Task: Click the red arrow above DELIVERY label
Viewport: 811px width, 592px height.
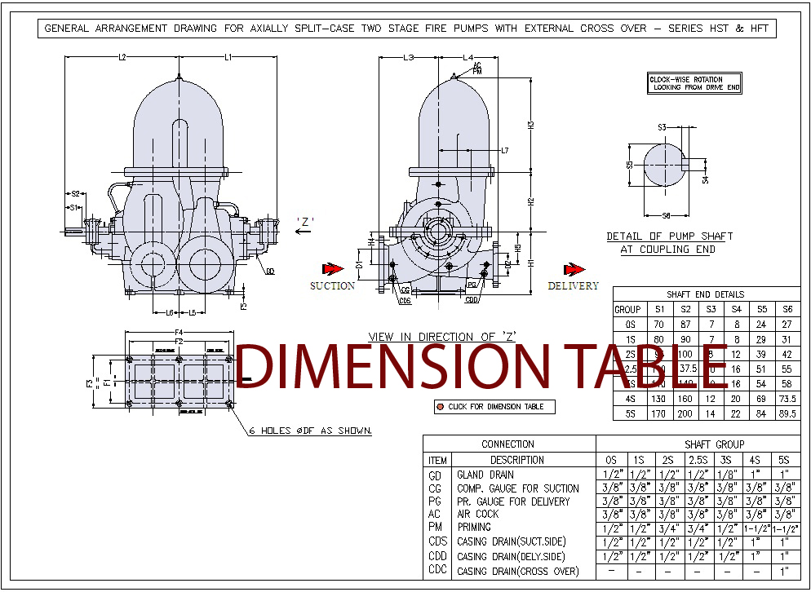Action: click(574, 269)
